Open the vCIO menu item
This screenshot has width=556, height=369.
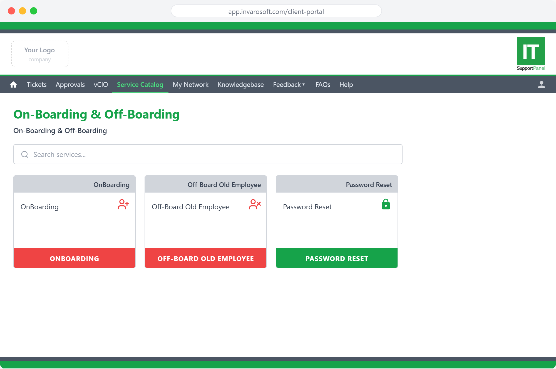pyautogui.click(x=101, y=85)
